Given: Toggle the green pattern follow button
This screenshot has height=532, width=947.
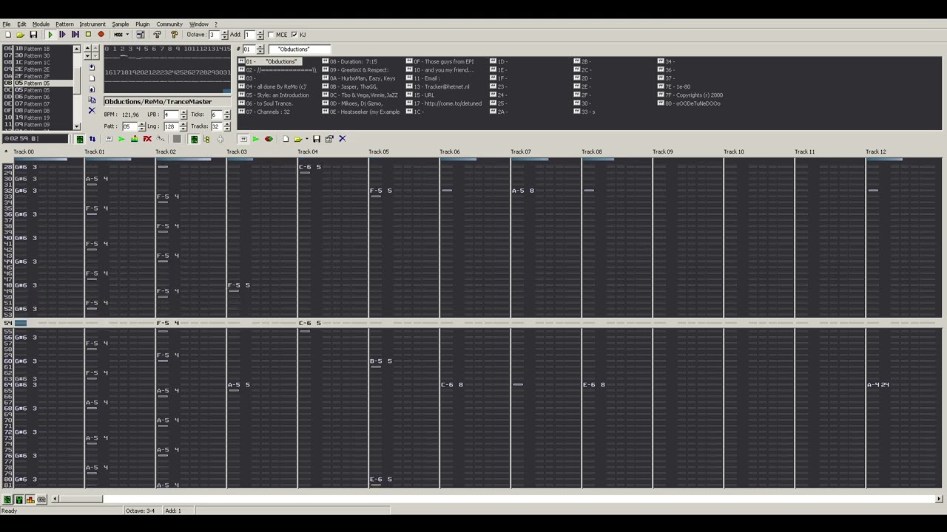Looking at the screenshot, I should coord(80,139).
